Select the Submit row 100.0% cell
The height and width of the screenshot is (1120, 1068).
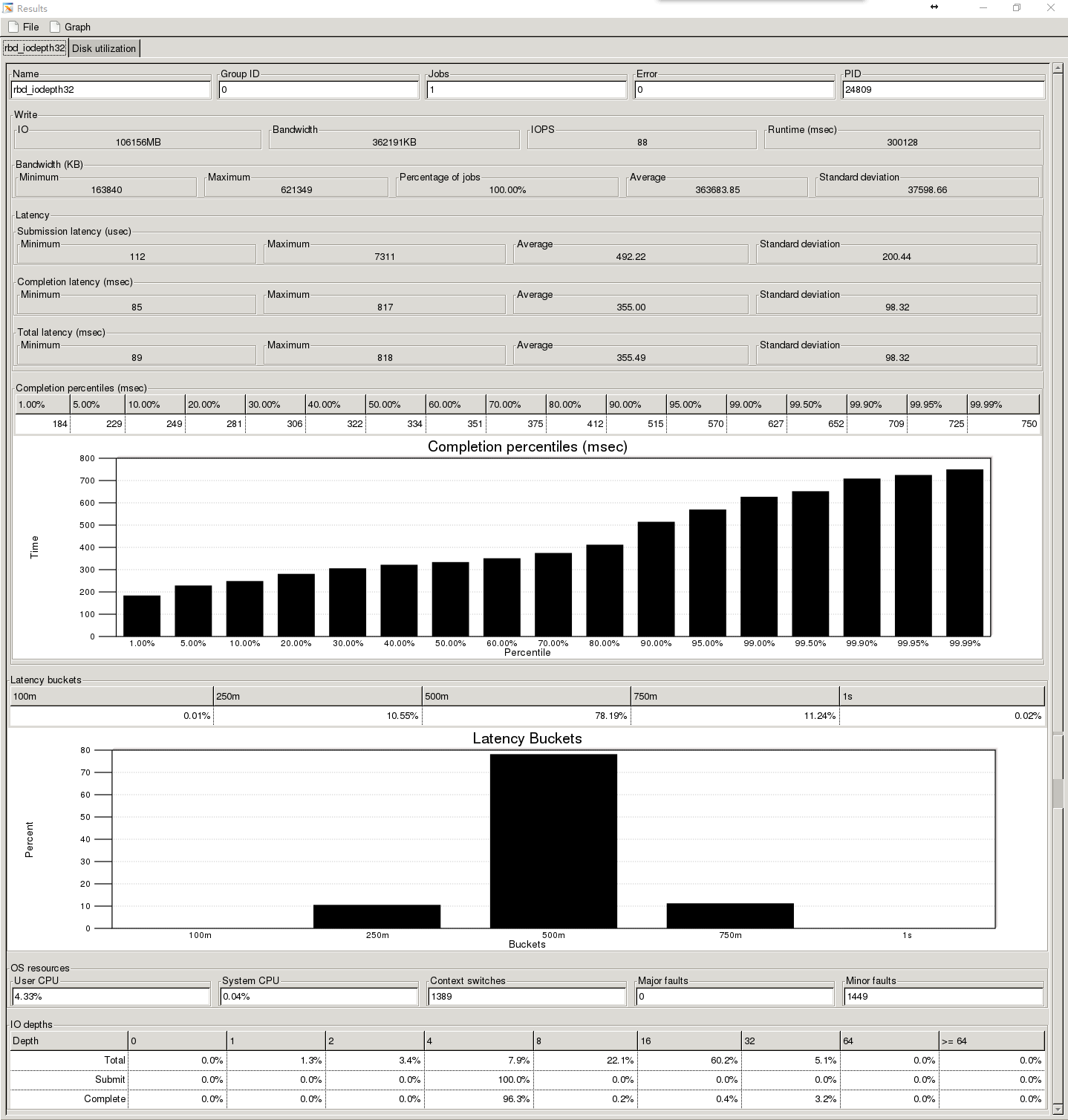(x=478, y=1080)
